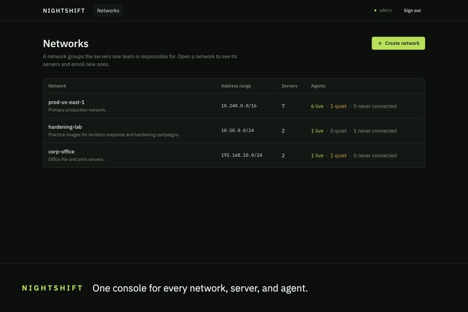Click the Network column header
The width and height of the screenshot is (468, 312).
point(57,86)
